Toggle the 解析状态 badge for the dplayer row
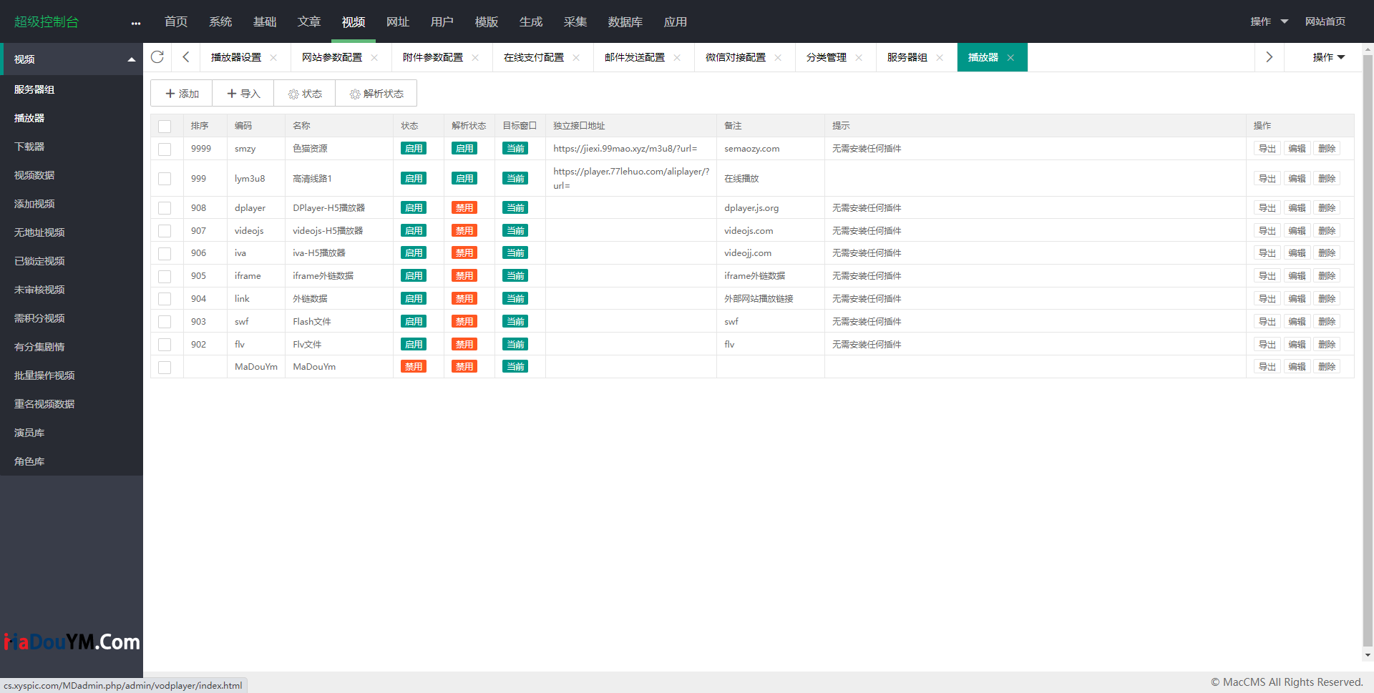 pyautogui.click(x=464, y=208)
